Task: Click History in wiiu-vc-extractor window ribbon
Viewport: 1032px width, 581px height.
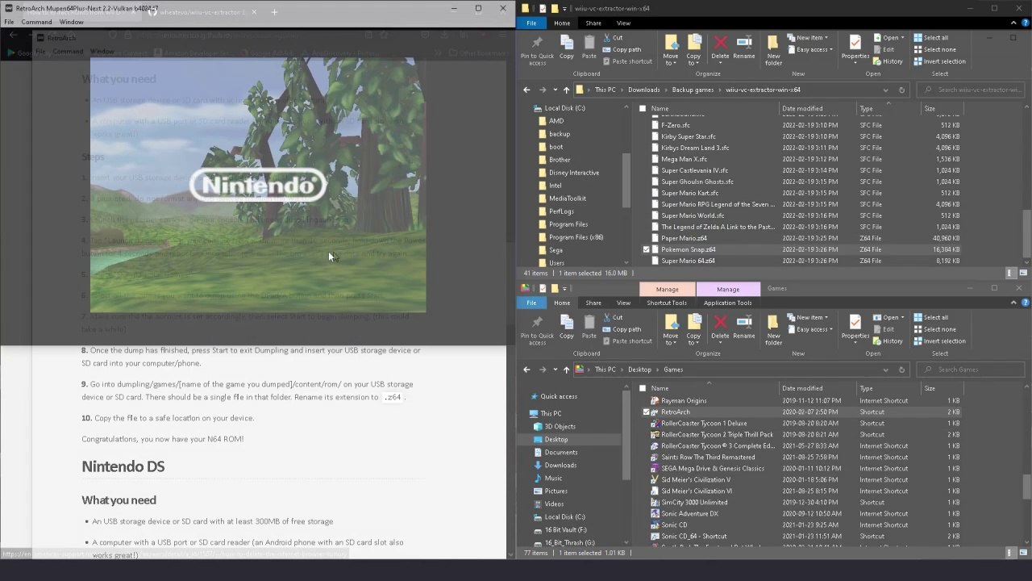Action: pos(887,61)
